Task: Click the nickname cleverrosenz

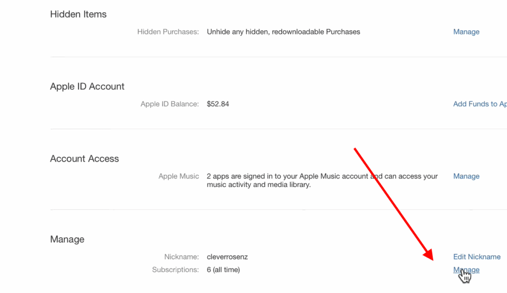Action: point(227,256)
